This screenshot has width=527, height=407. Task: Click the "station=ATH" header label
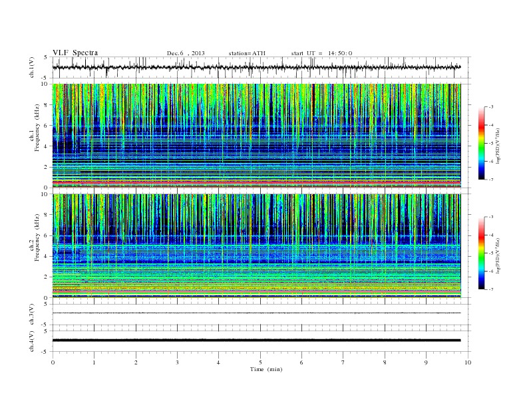click(247, 53)
